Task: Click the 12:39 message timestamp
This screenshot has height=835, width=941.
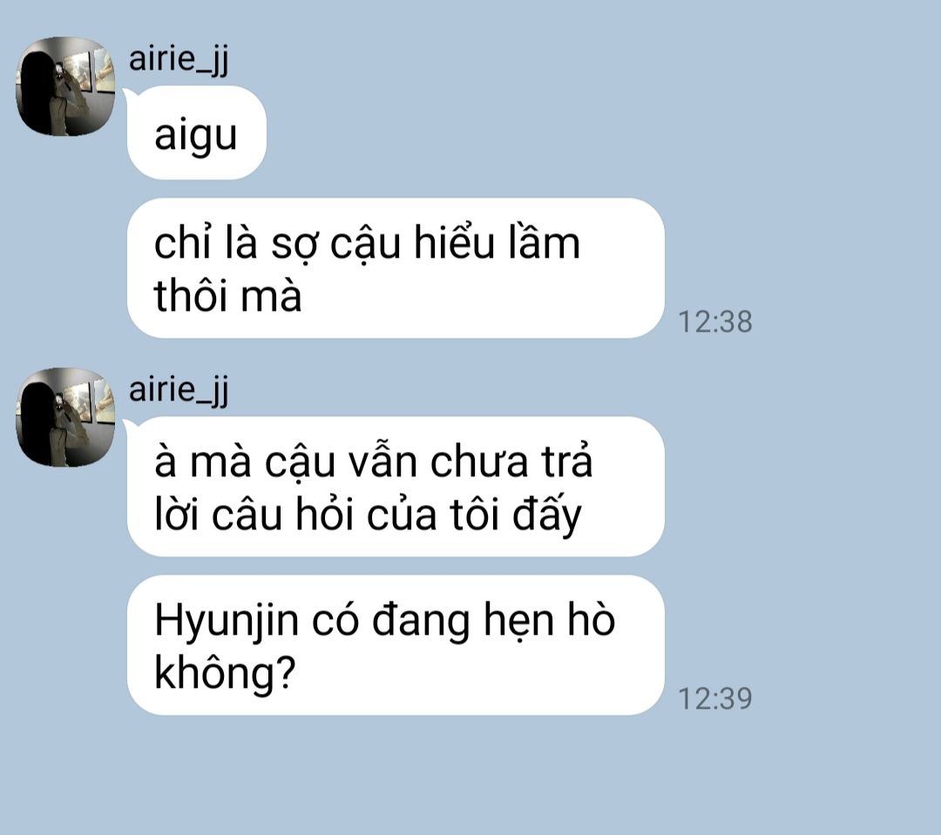Action: 714,699
